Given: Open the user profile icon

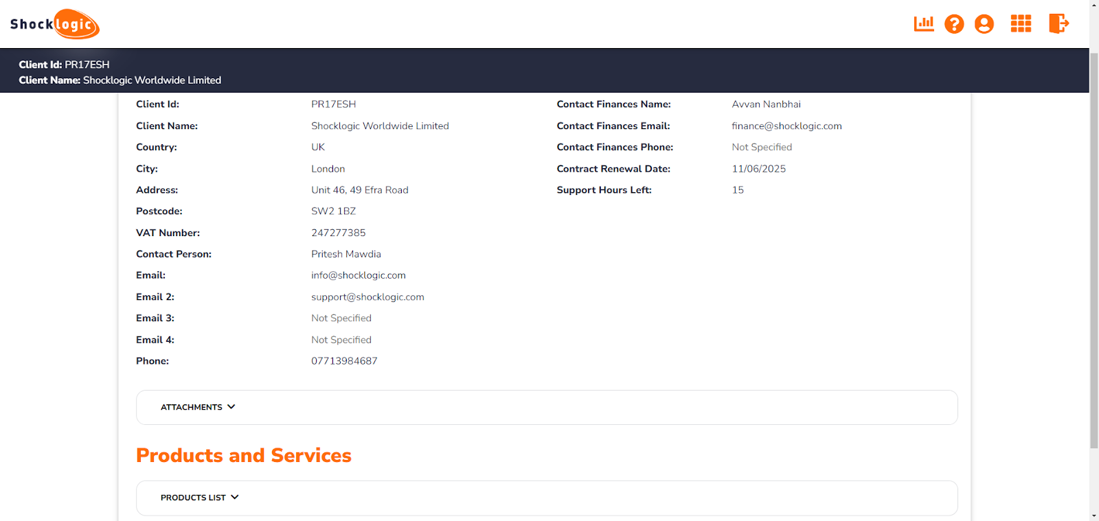Looking at the screenshot, I should click(984, 24).
